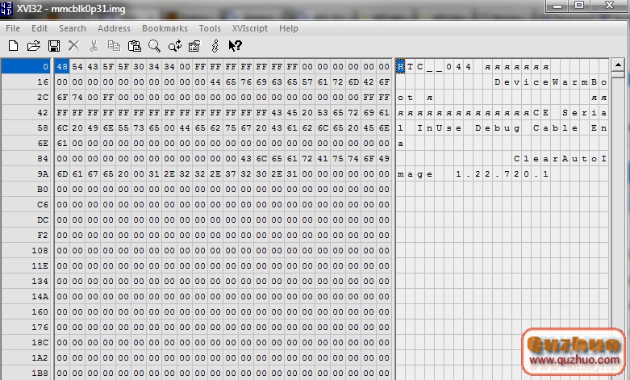Select highlighted hex byte 48 in row 0
This screenshot has width=630, height=380.
coord(62,67)
